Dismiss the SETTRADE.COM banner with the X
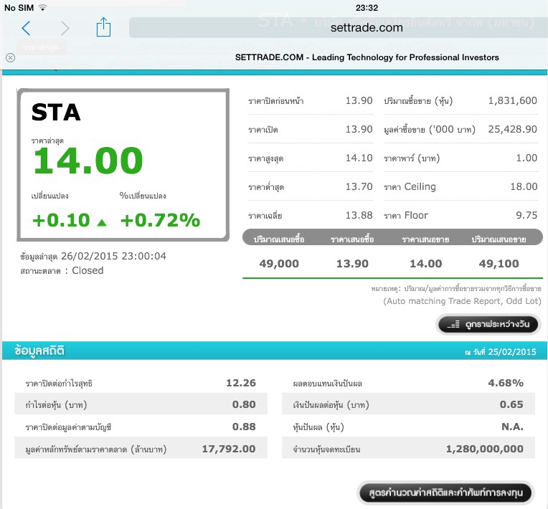The height and width of the screenshot is (509, 548). (x=11, y=57)
